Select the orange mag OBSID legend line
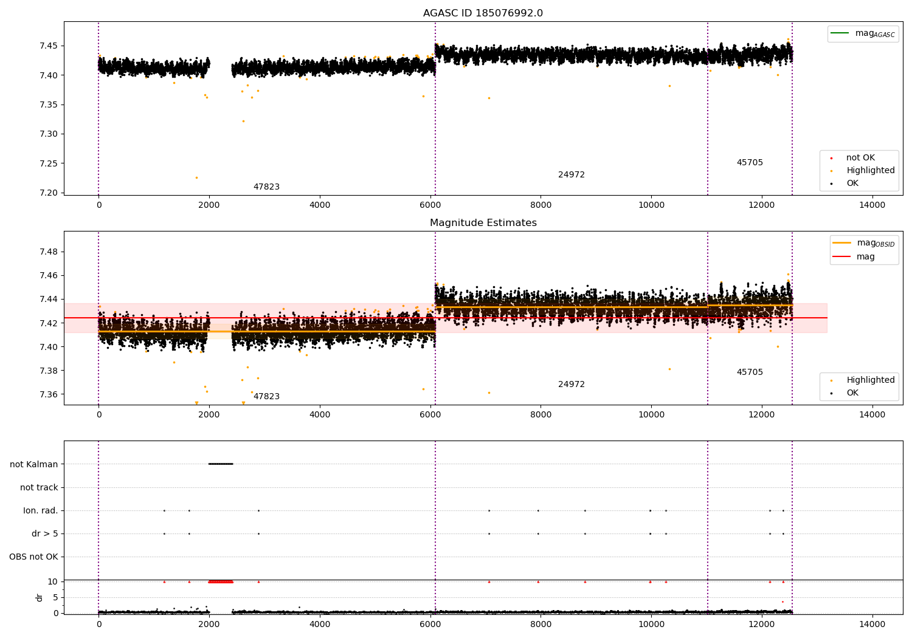 [x=841, y=243]
